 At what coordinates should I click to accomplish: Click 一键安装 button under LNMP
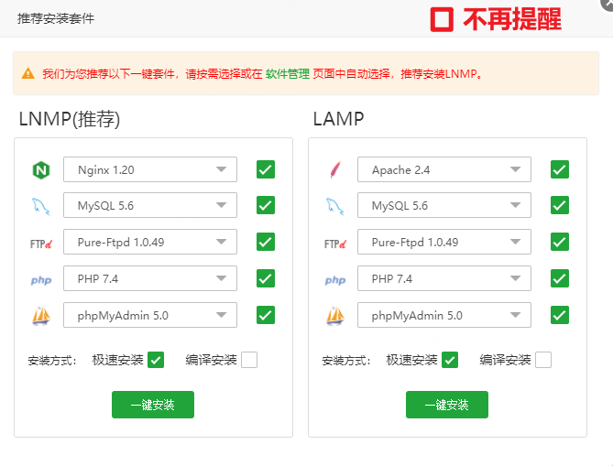click(153, 405)
